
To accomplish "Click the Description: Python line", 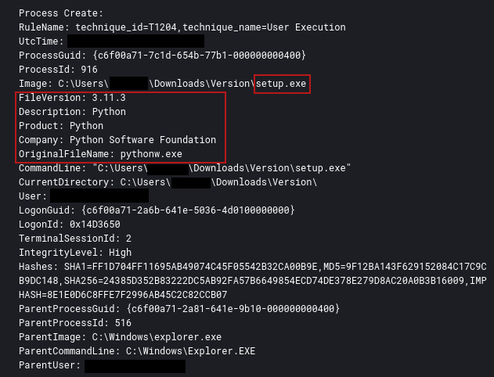I will pos(72,112).
